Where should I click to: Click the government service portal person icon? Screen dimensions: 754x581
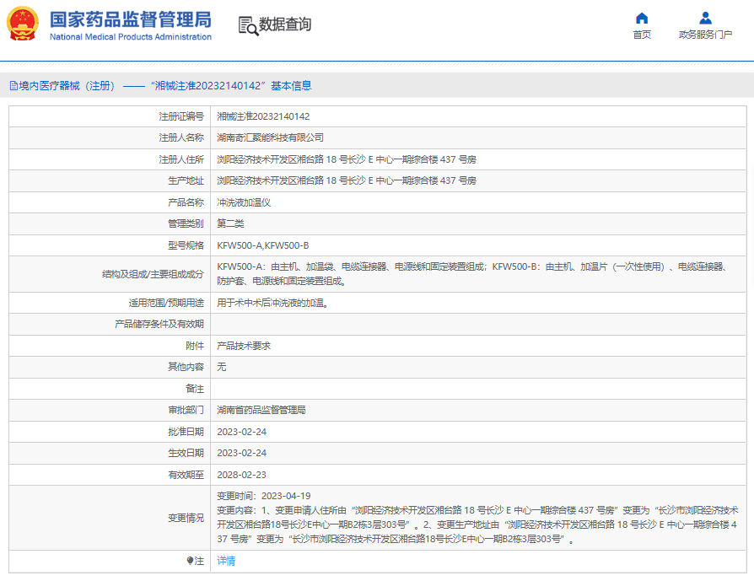[x=705, y=18]
